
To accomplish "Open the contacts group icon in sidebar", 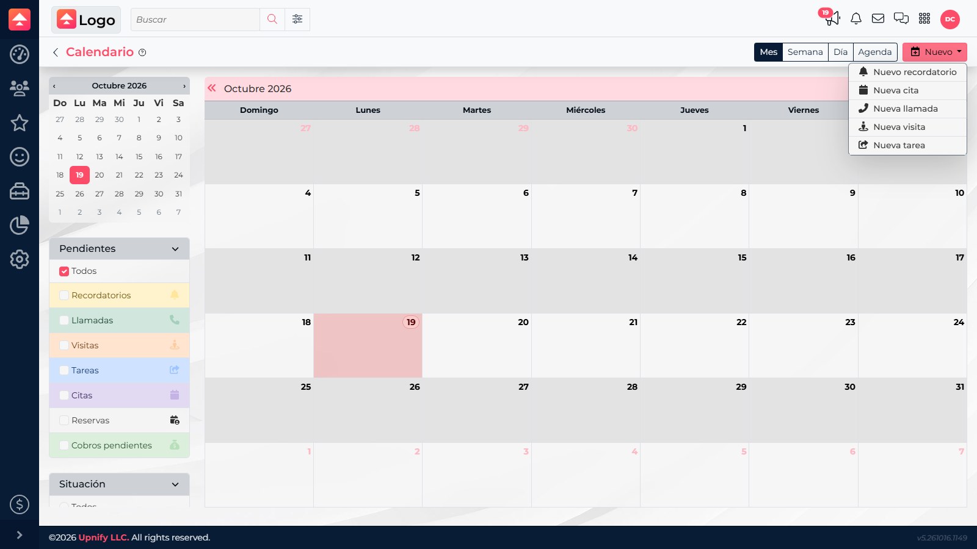I will pyautogui.click(x=20, y=88).
